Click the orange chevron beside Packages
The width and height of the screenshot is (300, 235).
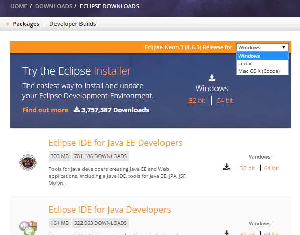(x=8, y=24)
